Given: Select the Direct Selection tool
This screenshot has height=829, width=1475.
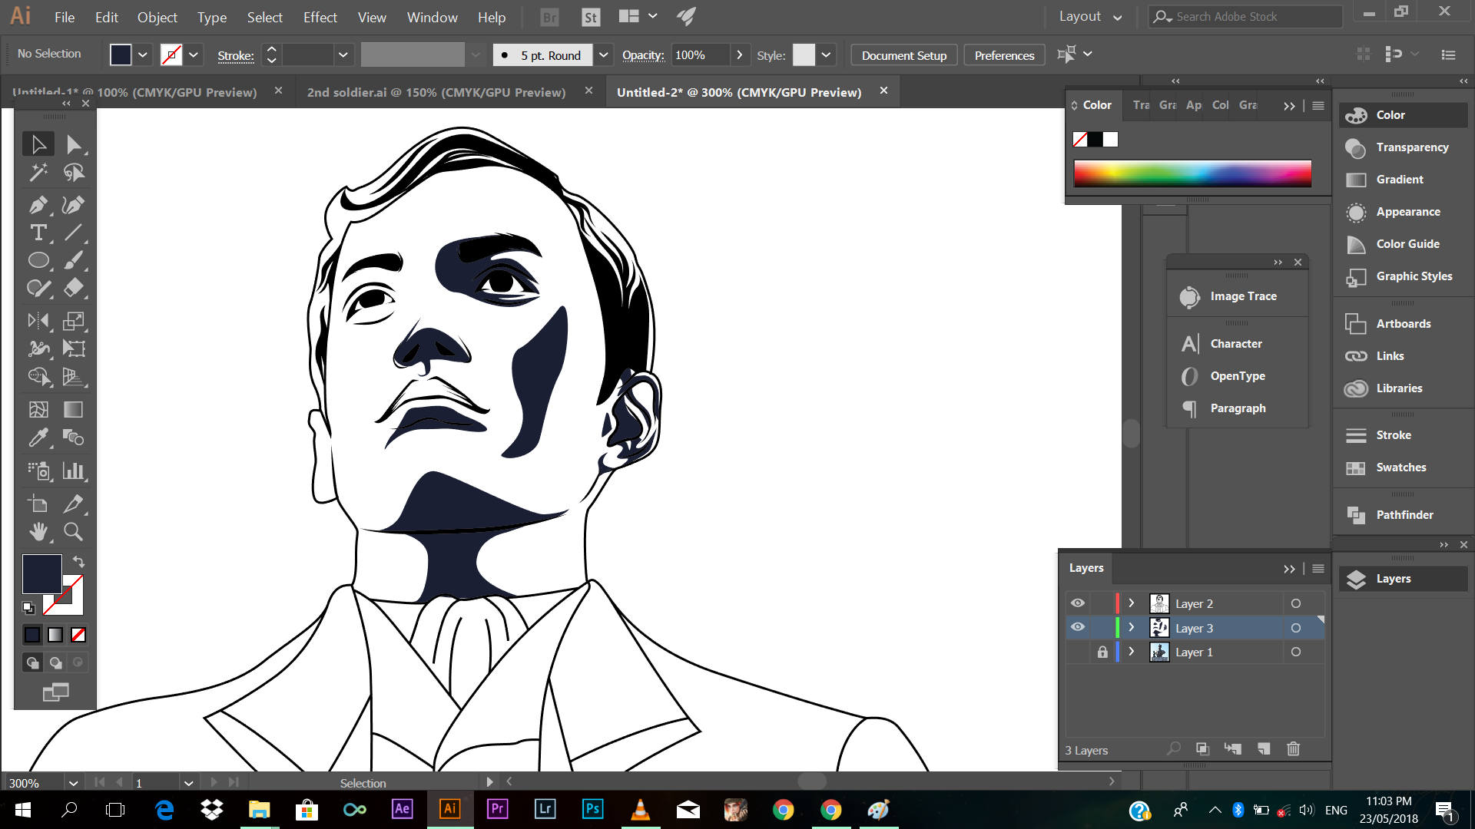Looking at the screenshot, I should coord(74,144).
